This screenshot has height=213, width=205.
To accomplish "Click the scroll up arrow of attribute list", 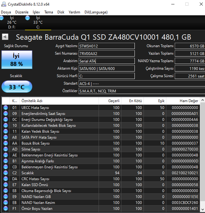I will click(x=203, y=100).
